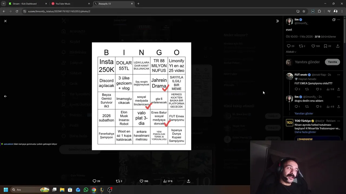Viewport: 346px width, 194px height.
Task: Bookmark this page with the star icon
Action: point(304,11)
